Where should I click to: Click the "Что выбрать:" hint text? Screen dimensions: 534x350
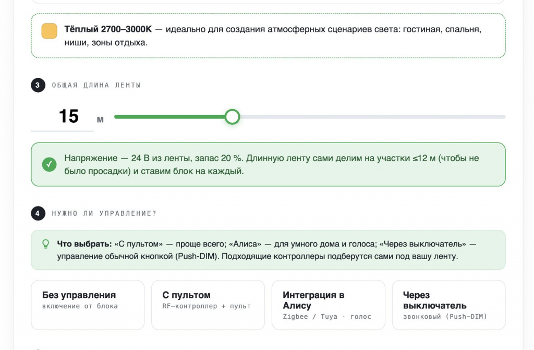[84, 244]
